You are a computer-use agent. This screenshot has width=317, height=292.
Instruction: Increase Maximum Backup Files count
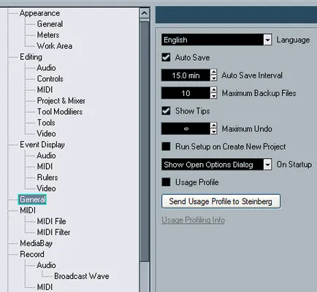click(x=213, y=90)
